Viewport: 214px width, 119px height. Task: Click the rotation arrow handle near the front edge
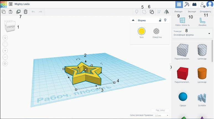click(98, 88)
